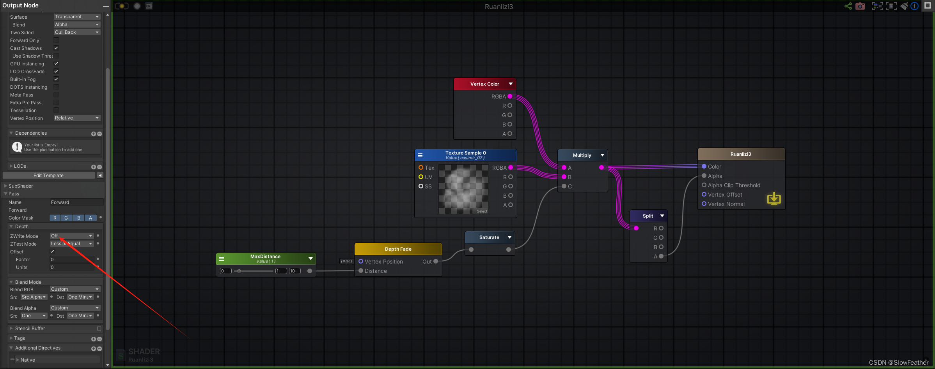This screenshot has height=369, width=935.
Task: Click the maximize square icon at top right
Action: [928, 5]
